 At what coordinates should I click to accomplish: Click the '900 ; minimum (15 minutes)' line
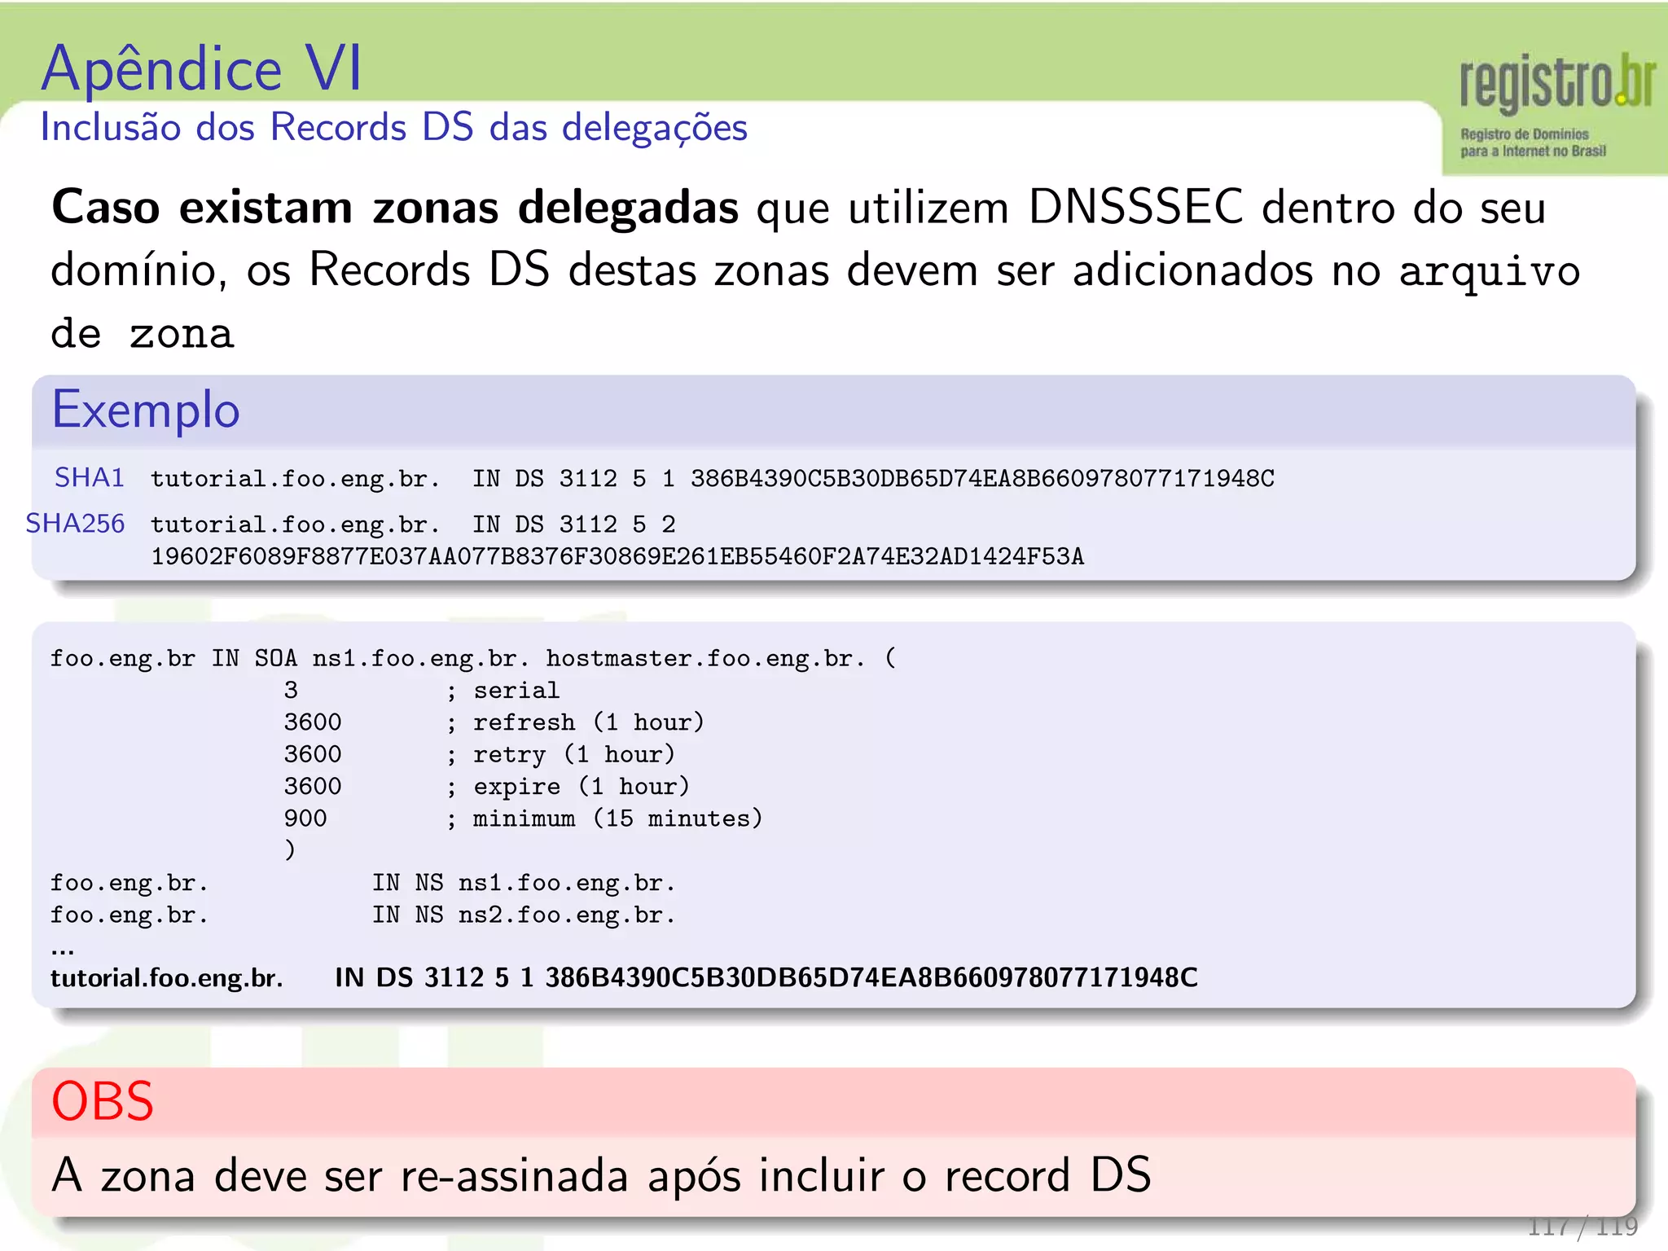click(x=523, y=818)
